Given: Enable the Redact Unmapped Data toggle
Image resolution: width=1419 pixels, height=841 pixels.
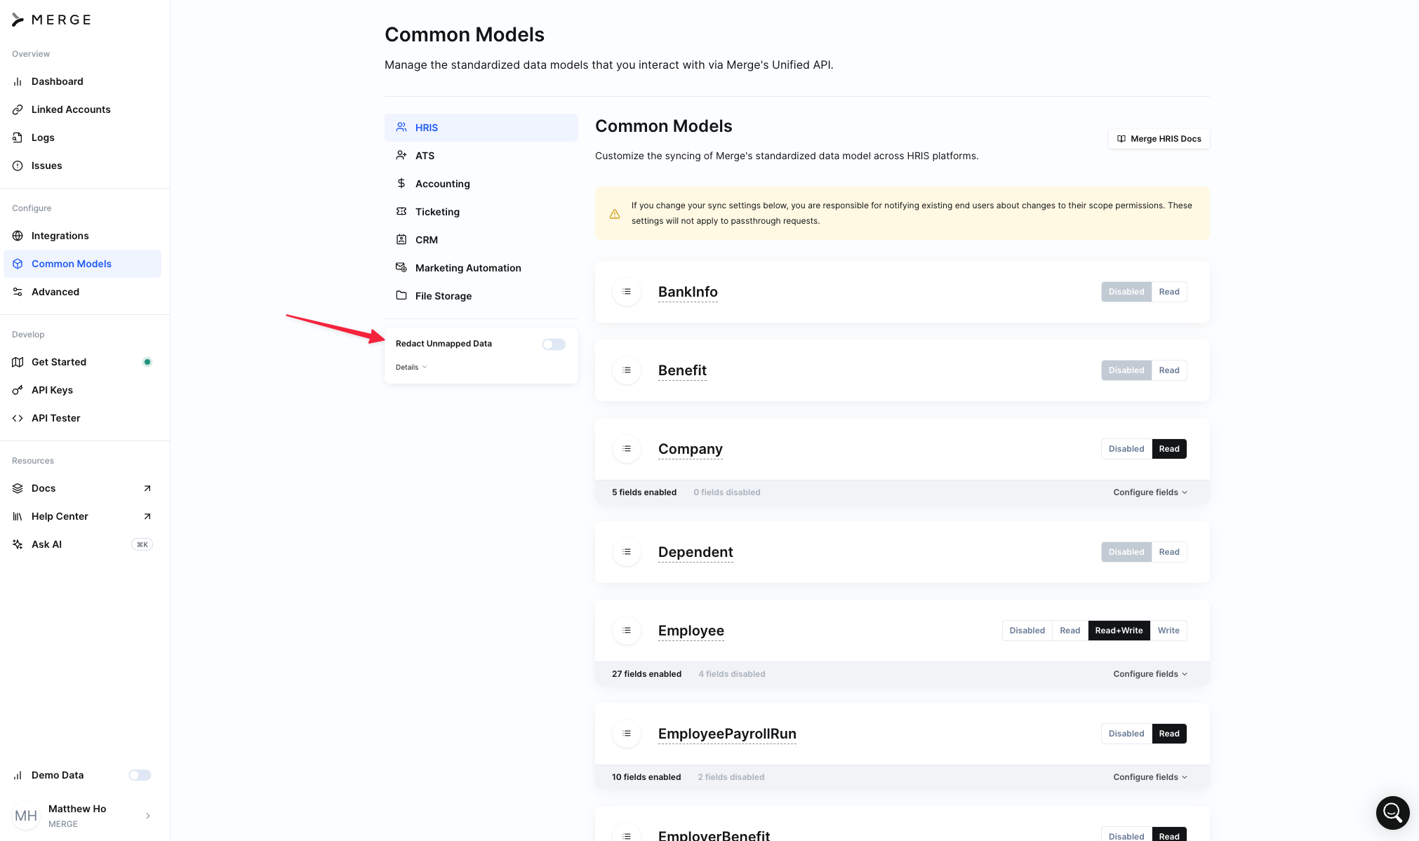Looking at the screenshot, I should 553,344.
